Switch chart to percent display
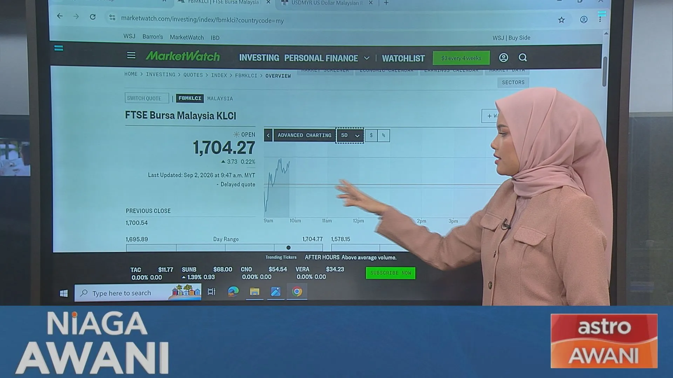The image size is (673, 378). [383, 135]
